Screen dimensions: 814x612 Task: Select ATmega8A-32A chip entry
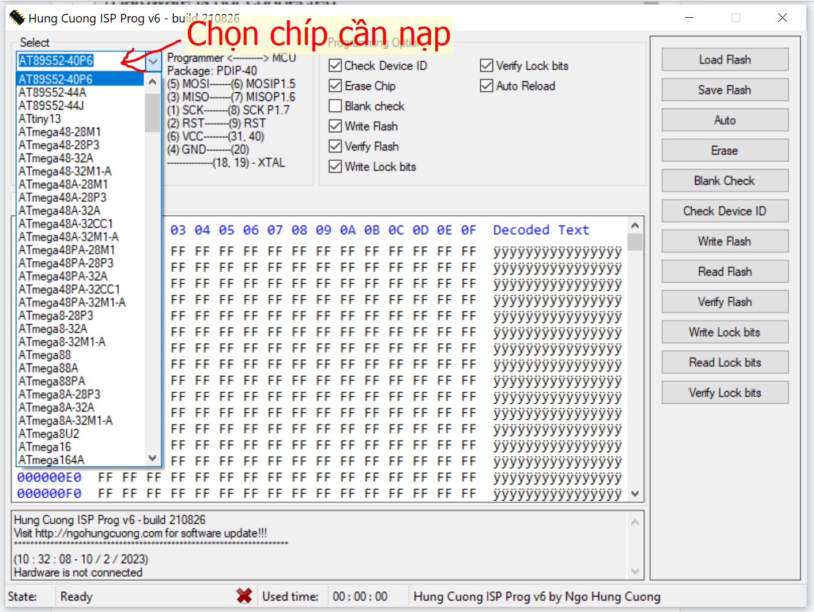[80, 407]
